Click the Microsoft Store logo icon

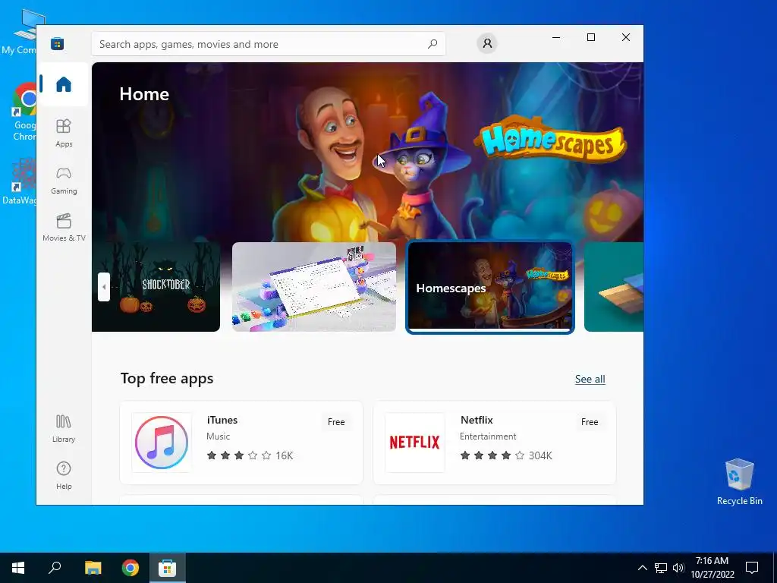coord(57,43)
